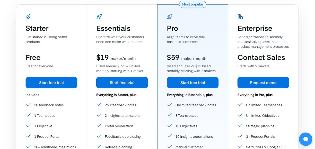The width and height of the screenshot is (315, 149).
Task: Click checkmark beside 50 feedback notes
Action: point(29,105)
